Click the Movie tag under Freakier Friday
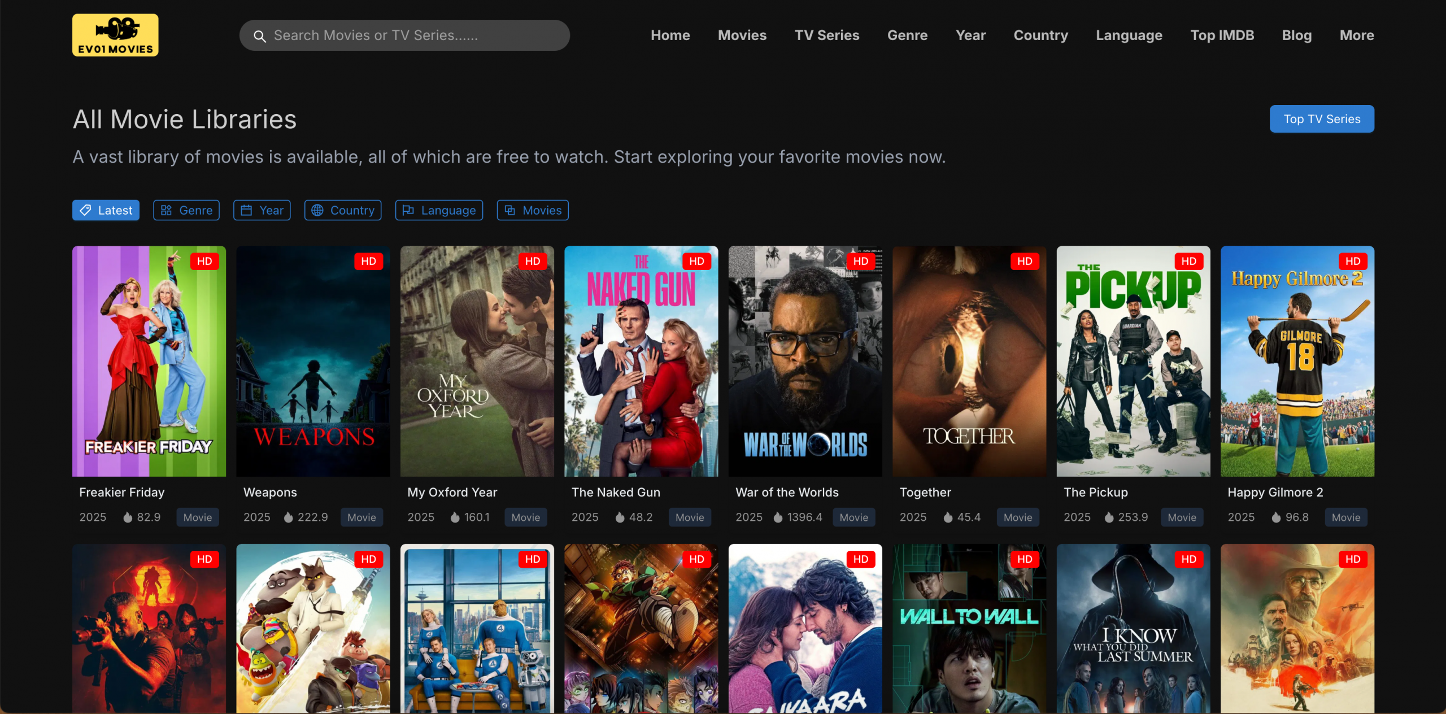The height and width of the screenshot is (714, 1446). (198, 517)
